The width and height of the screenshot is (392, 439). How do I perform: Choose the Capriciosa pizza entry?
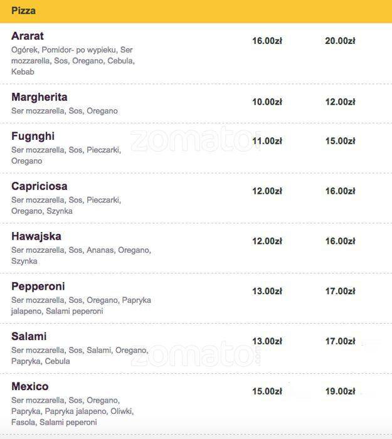pos(39,186)
